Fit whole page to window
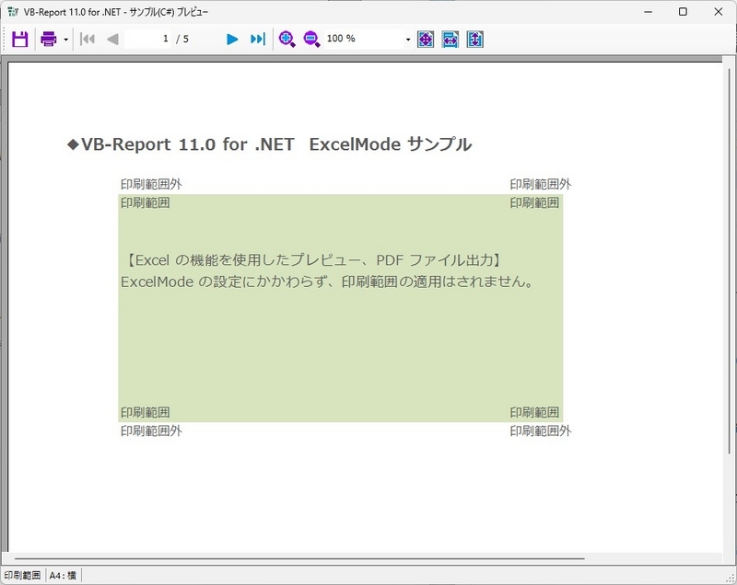Viewport: 737px width, 585px height. 426,39
